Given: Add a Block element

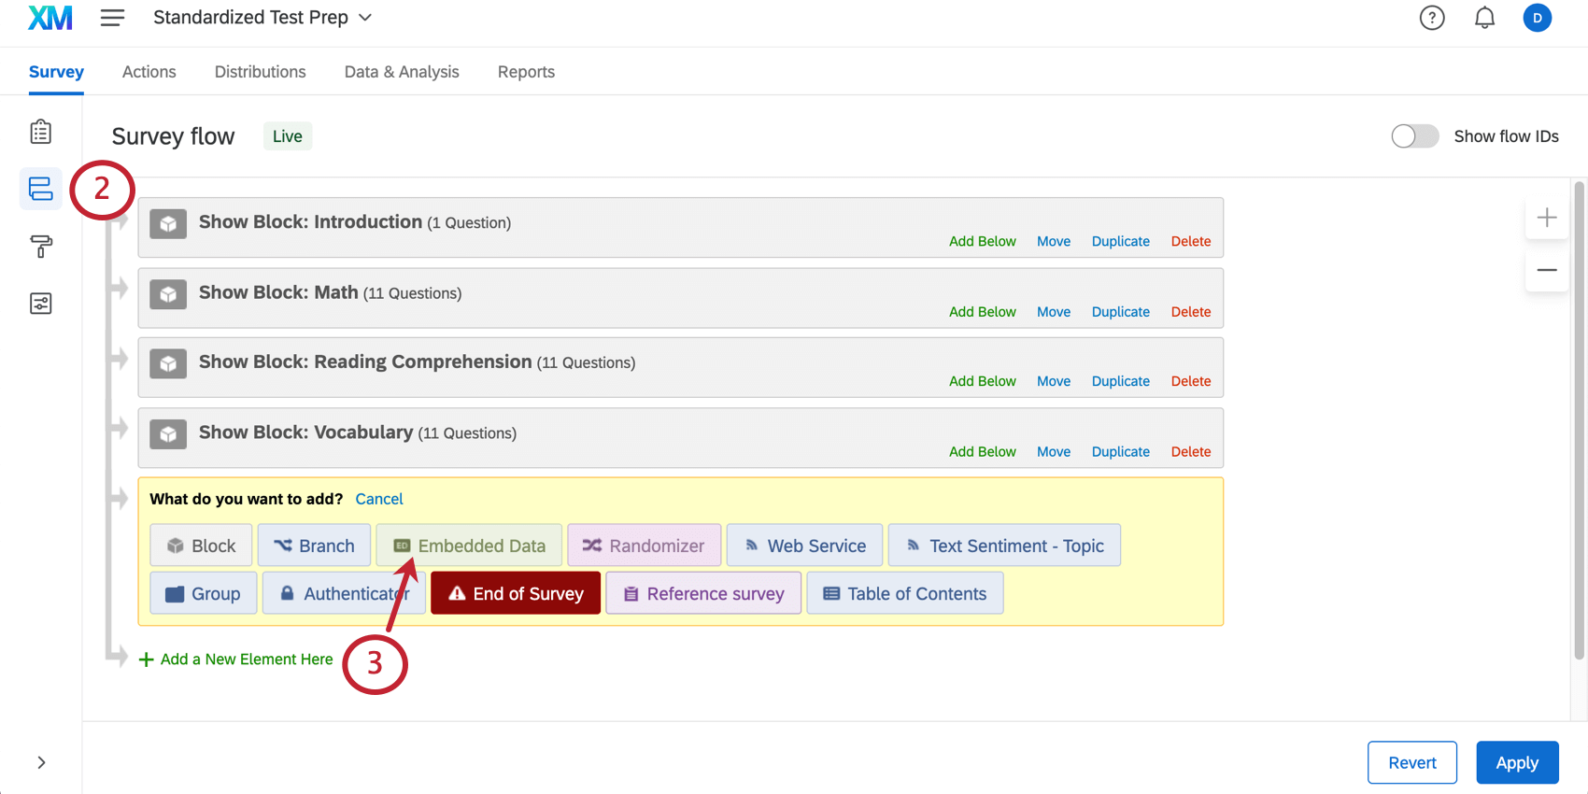Looking at the screenshot, I should click(x=201, y=546).
